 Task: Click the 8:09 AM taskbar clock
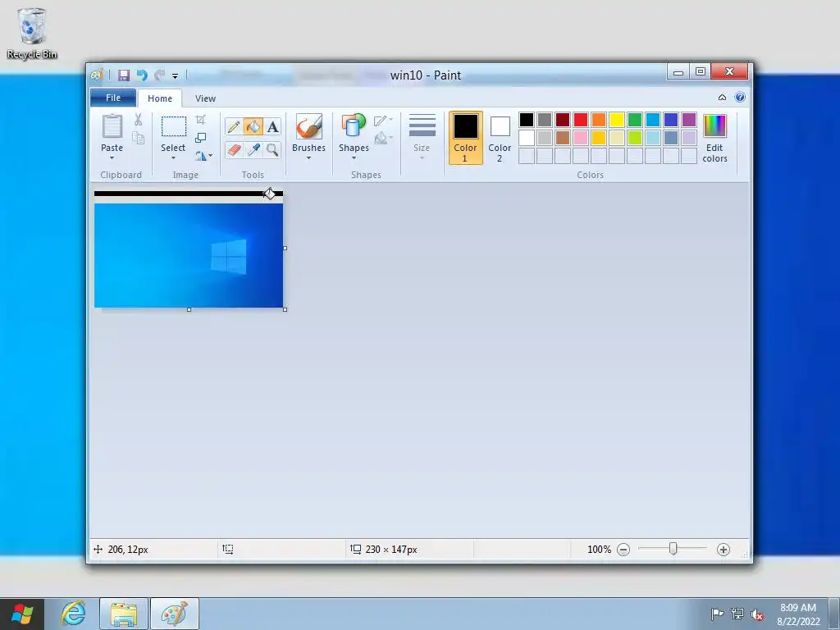797,608
